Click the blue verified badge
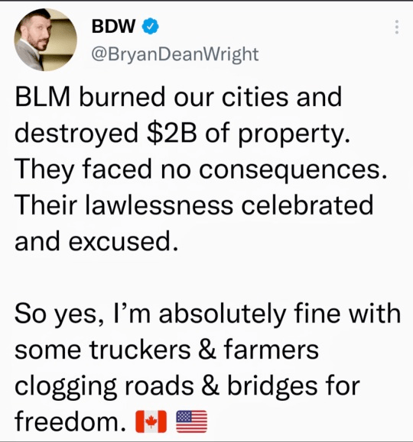This screenshot has width=413, height=442. (x=150, y=26)
